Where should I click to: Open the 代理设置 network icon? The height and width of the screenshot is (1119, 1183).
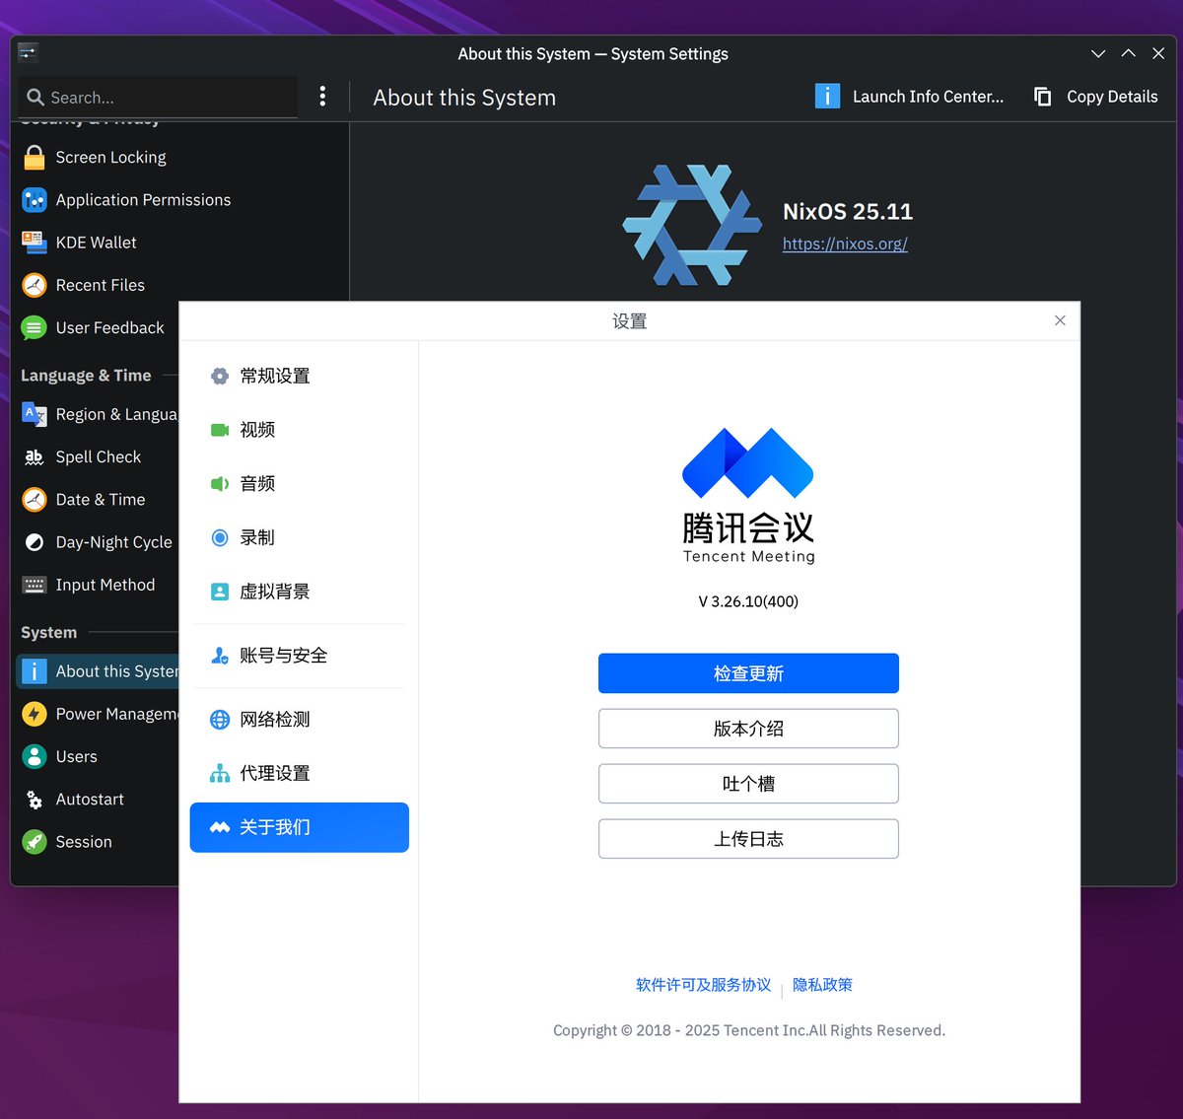coord(220,774)
